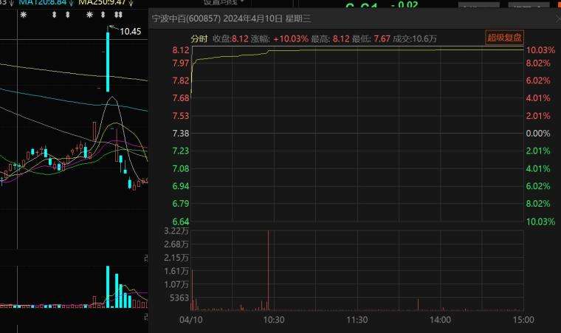Screen dimensions: 561x333
Task: Click the 涨幅 +10.03% change value in header
Action: pyautogui.click(x=280, y=38)
